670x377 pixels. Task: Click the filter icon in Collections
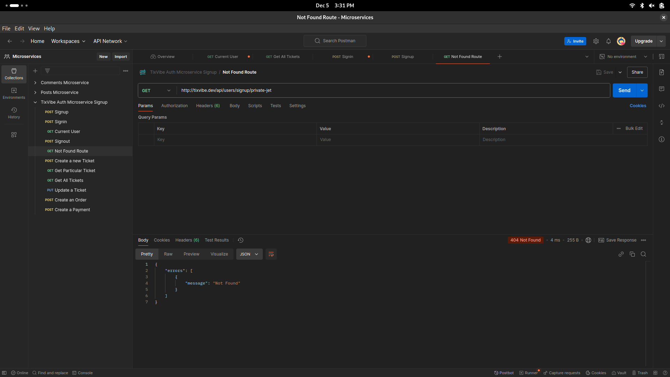47,71
